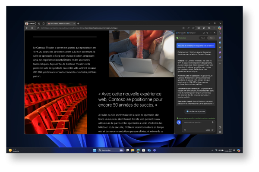Click the taskbar Rechercher search box
Viewport: 259px width, 172px height.
click(x=106, y=150)
